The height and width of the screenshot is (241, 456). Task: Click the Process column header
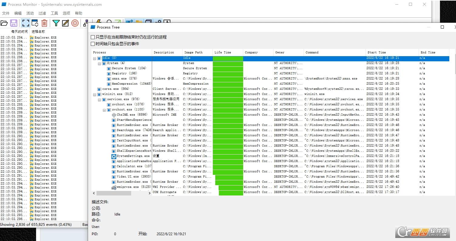click(121, 53)
